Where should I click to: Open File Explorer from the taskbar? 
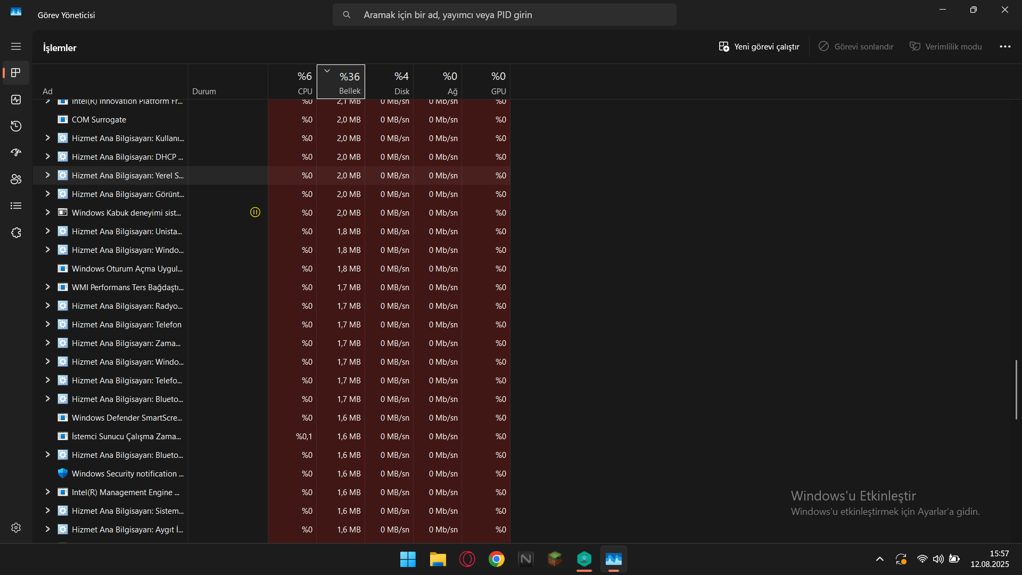438,559
